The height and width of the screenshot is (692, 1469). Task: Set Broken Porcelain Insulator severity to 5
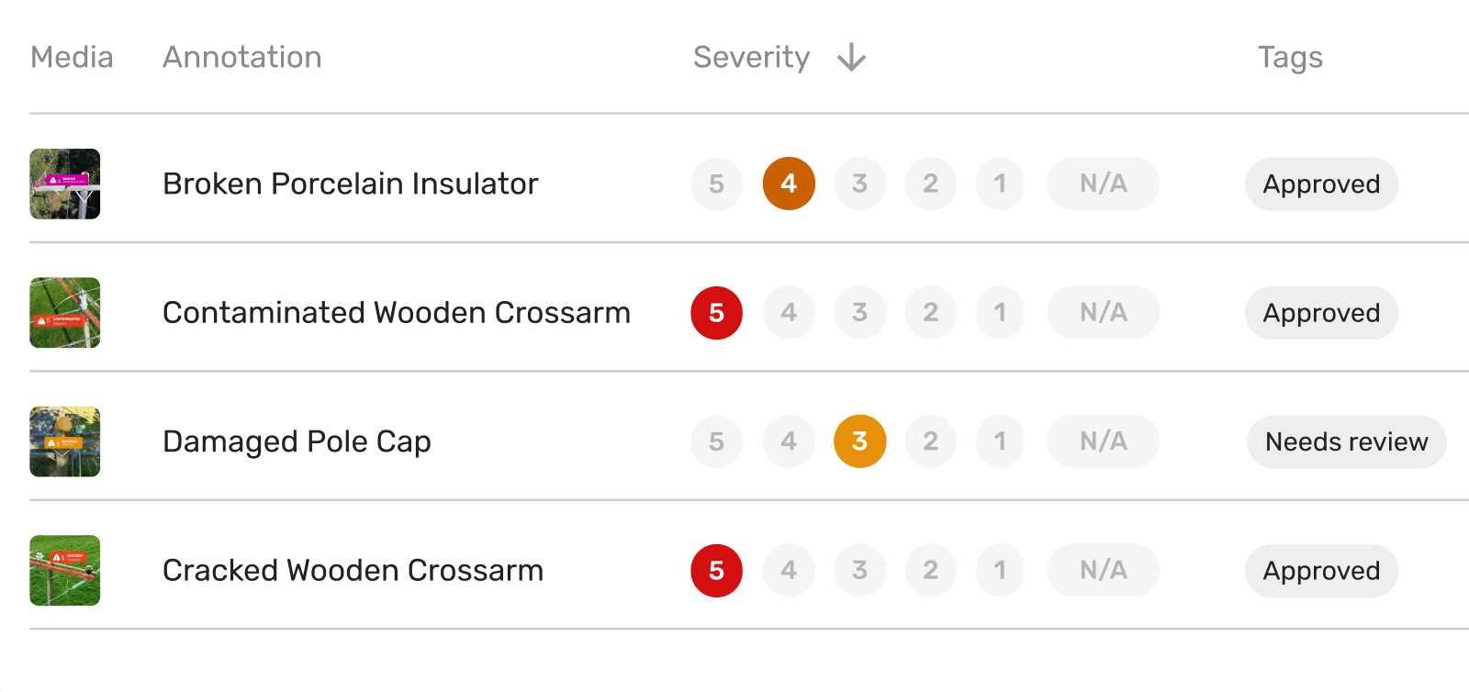[716, 184]
